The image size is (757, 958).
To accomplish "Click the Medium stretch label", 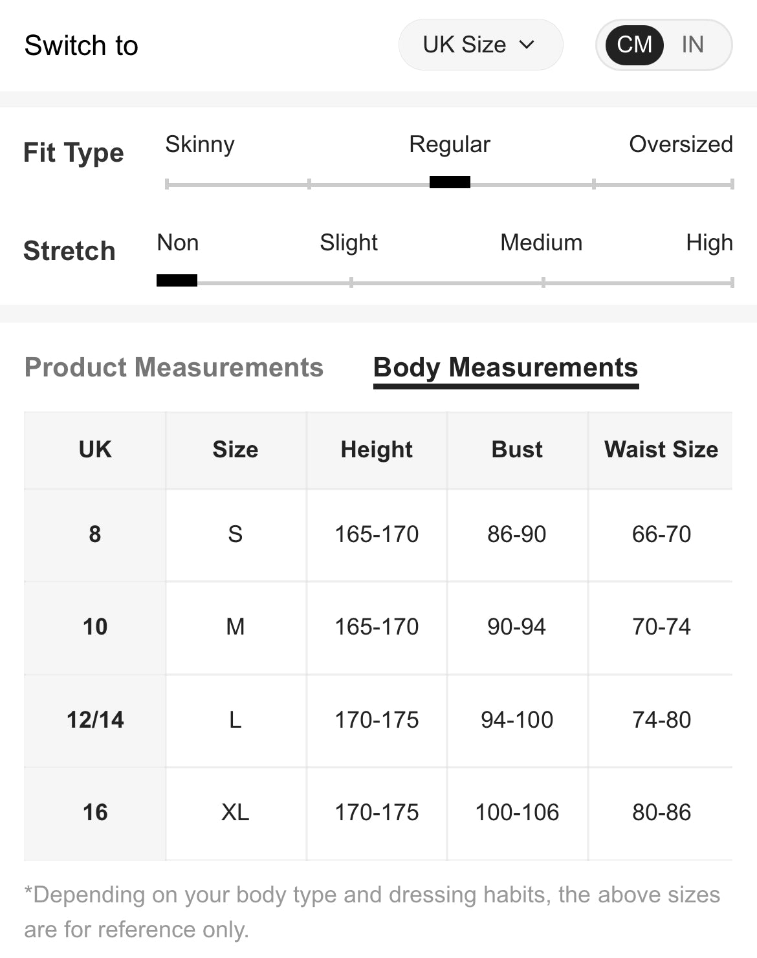I will pyautogui.click(x=541, y=243).
